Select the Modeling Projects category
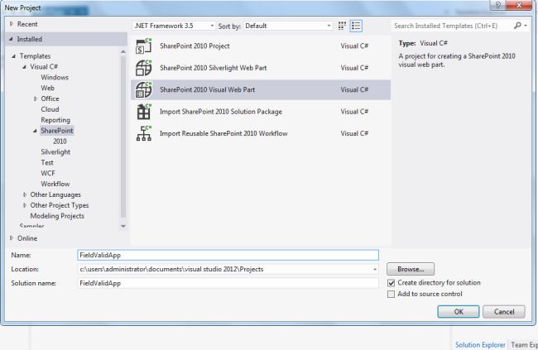 pyautogui.click(x=57, y=216)
